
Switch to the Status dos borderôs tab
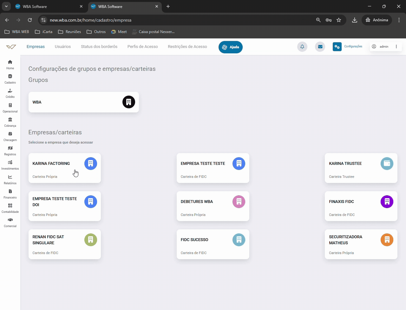(x=99, y=47)
